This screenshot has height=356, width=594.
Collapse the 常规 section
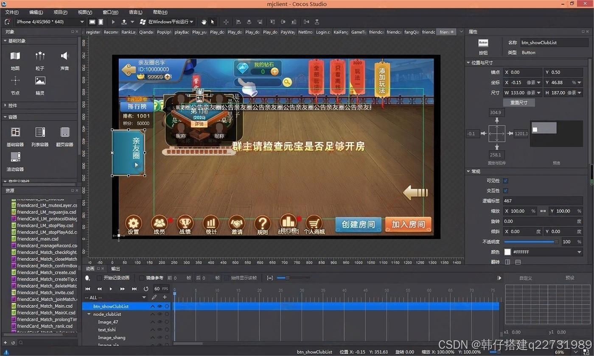point(468,171)
